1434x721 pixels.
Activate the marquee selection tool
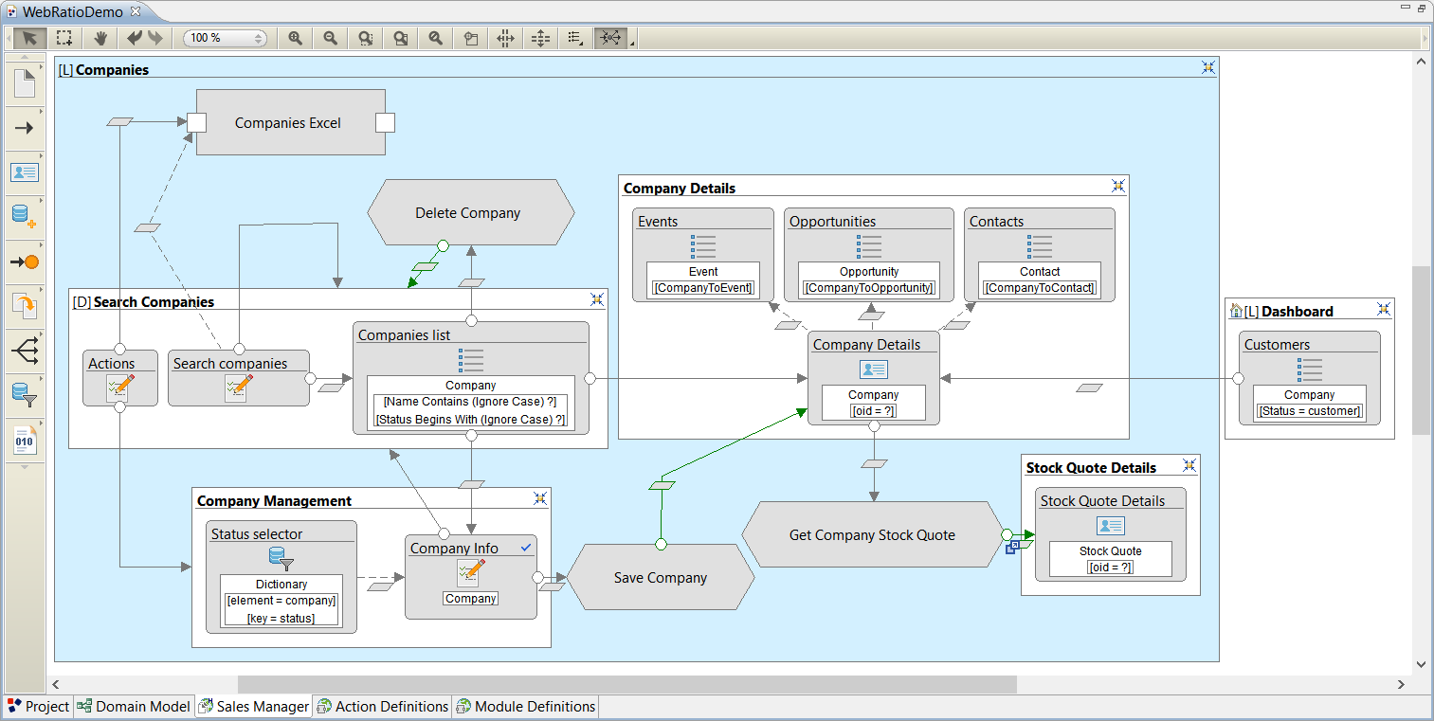(x=64, y=38)
